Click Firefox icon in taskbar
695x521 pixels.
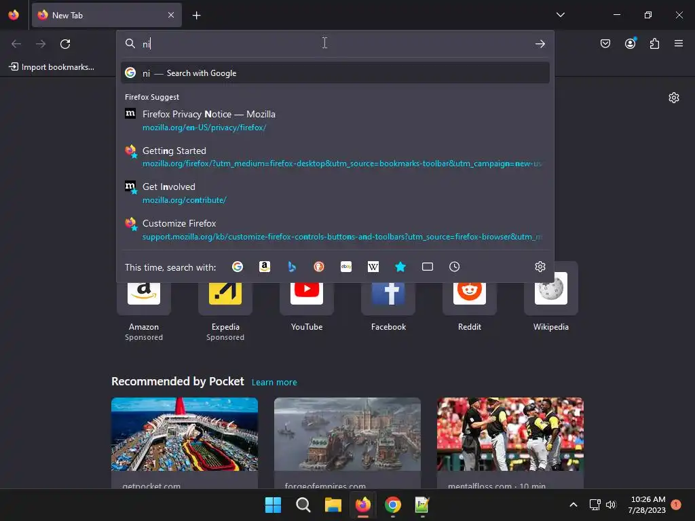(363, 505)
